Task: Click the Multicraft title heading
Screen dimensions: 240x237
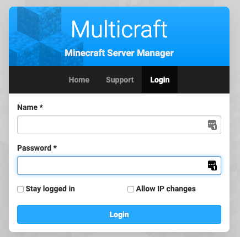Action: (x=119, y=29)
